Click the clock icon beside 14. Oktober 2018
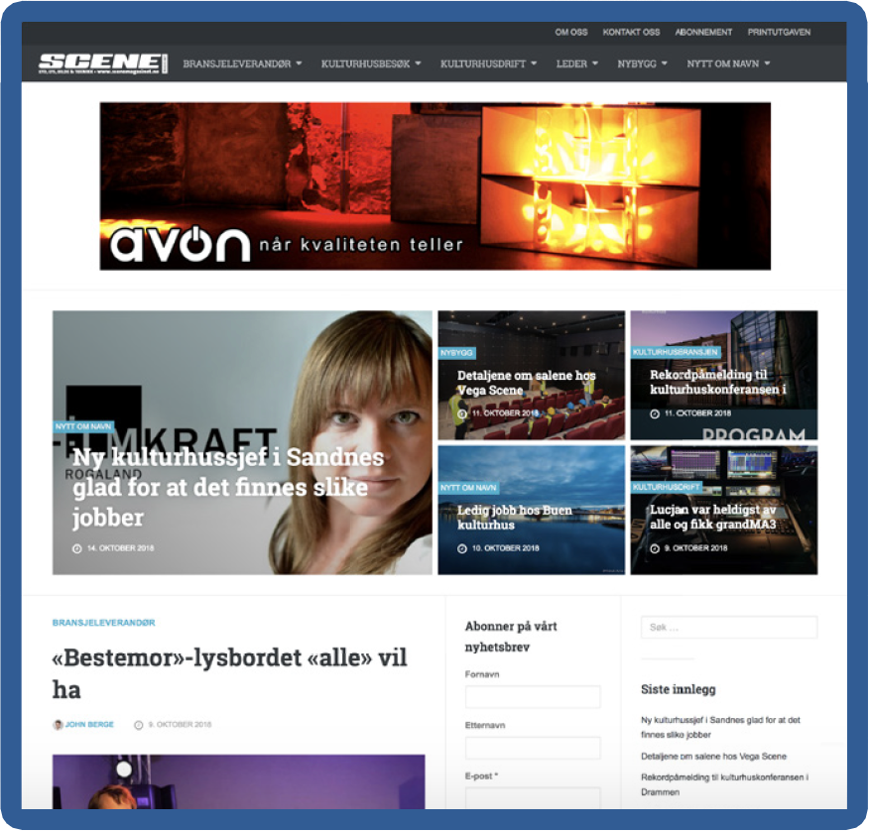 pyautogui.click(x=77, y=548)
